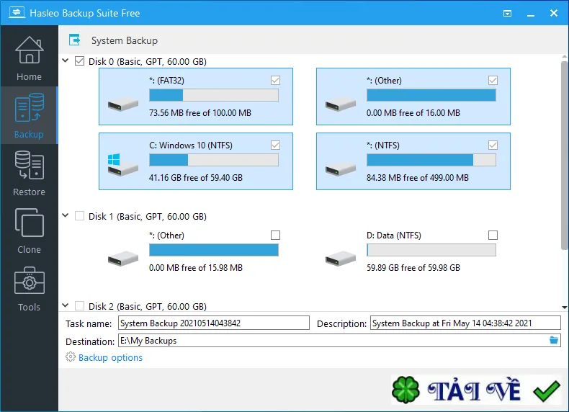Click the Disk 1 Other 15.98 MB drive icon
Screen dimensions: 569x412
pos(123,259)
